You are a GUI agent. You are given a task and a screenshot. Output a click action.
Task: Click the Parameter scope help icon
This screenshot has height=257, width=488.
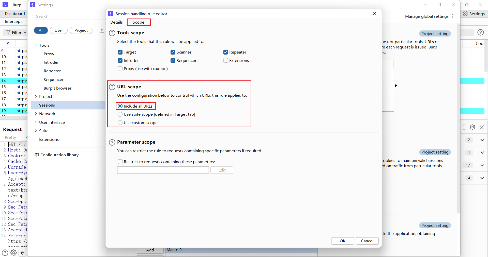112,142
